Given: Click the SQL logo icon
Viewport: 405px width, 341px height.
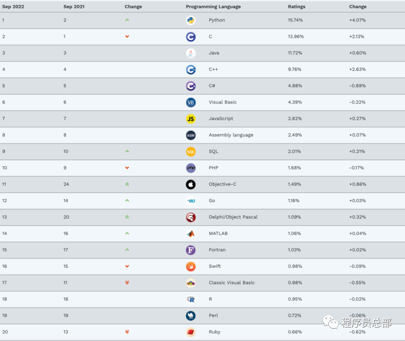Looking at the screenshot, I should coord(191,151).
